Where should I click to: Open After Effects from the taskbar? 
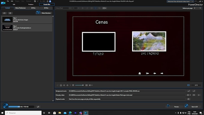(x=75, y=113)
